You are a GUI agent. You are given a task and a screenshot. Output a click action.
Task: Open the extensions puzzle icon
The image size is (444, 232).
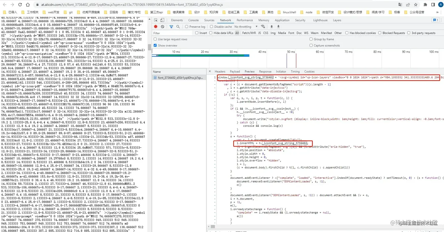(425, 5)
